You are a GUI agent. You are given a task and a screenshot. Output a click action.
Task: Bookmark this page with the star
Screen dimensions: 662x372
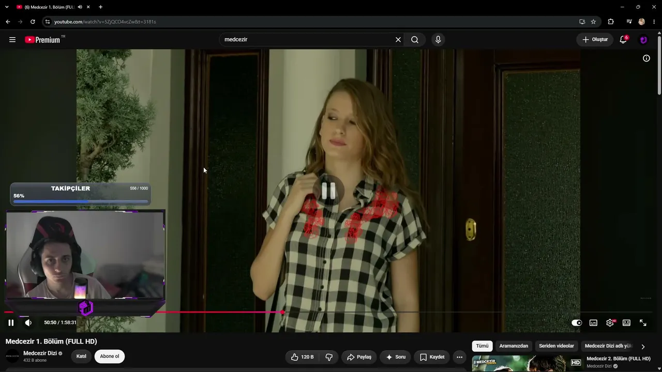click(x=593, y=22)
